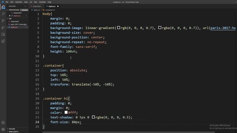237x133 pixels.
Task: Switch to the styles.css editor tab
Action: point(52,6)
